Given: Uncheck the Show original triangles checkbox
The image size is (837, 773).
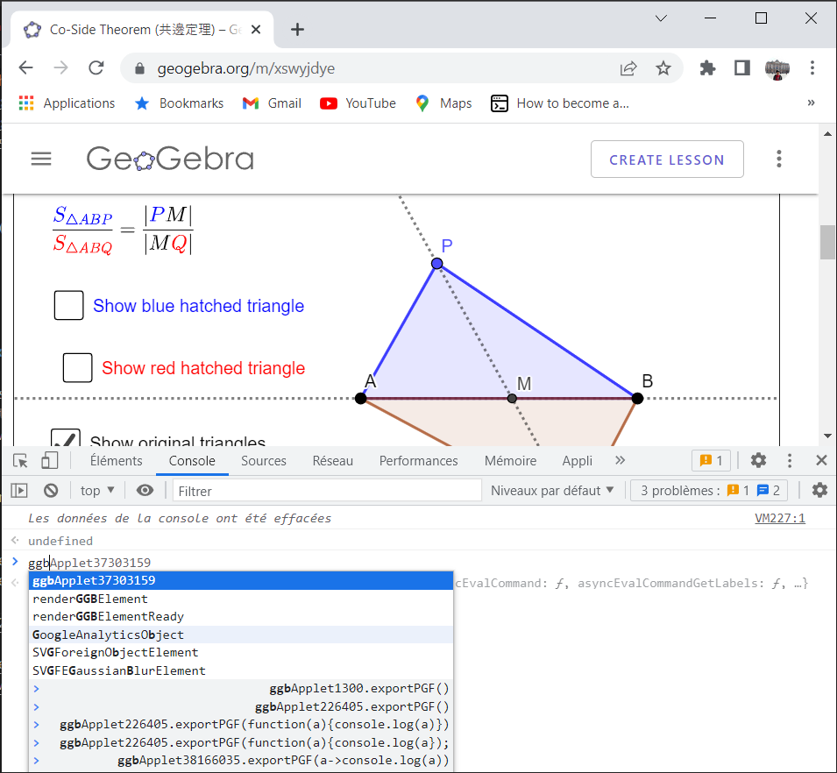Looking at the screenshot, I should pyautogui.click(x=66, y=439).
